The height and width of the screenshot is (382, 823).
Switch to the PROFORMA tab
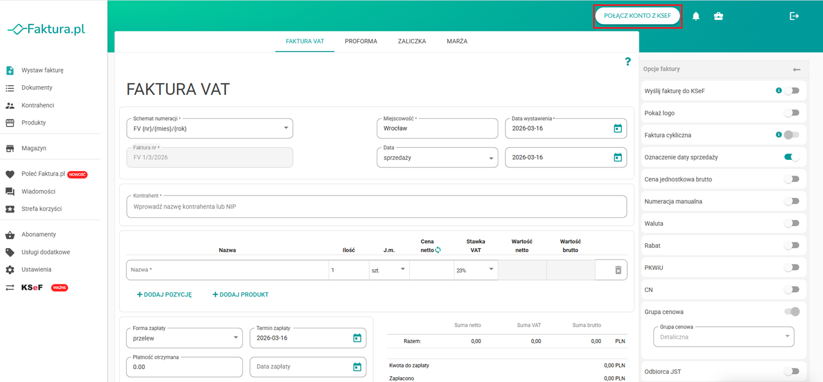pyautogui.click(x=361, y=41)
